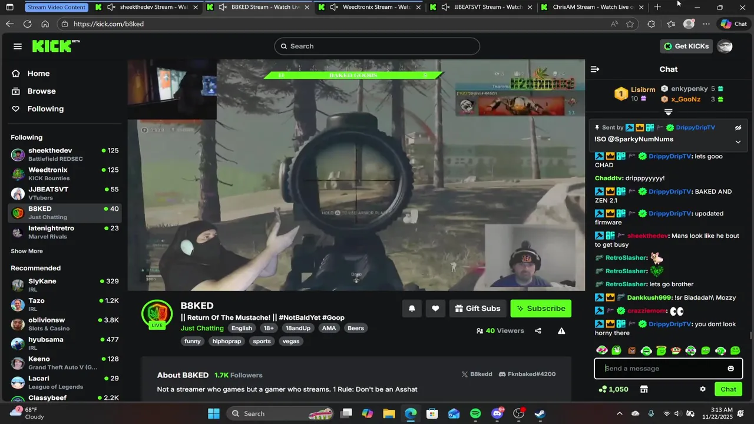Select the hiphoprap tag
The image size is (754, 424).
[227, 341]
